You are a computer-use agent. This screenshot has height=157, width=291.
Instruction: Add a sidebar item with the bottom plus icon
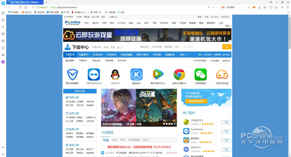point(3,147)
